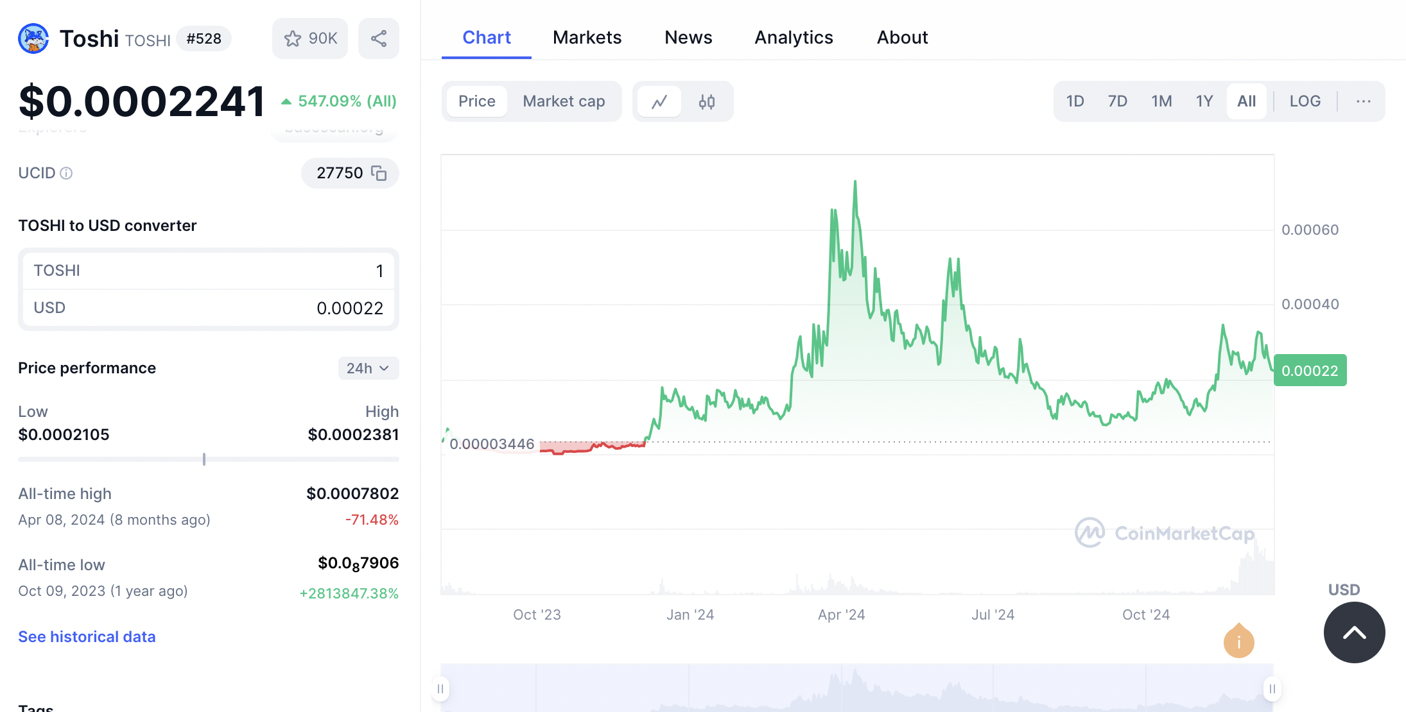The height and width of the screenshot is (712, 1406).
Task: Select the 1M time range
Action: pyautogui.click(x=1161, y=101)
